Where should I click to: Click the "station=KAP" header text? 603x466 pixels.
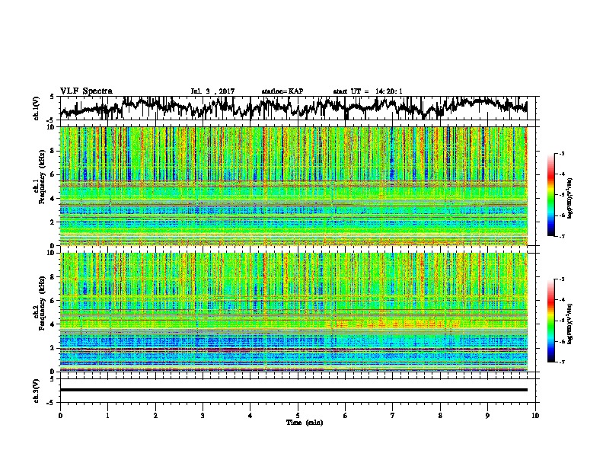pyautogui.click(x=282, y=91)
